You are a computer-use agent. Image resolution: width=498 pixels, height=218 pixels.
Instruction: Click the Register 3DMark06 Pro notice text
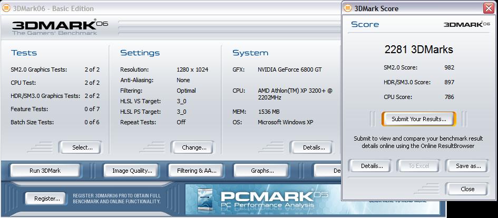point(116,199)
